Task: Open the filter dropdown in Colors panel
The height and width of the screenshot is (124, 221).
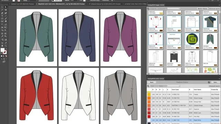Action: coord(174,86)
